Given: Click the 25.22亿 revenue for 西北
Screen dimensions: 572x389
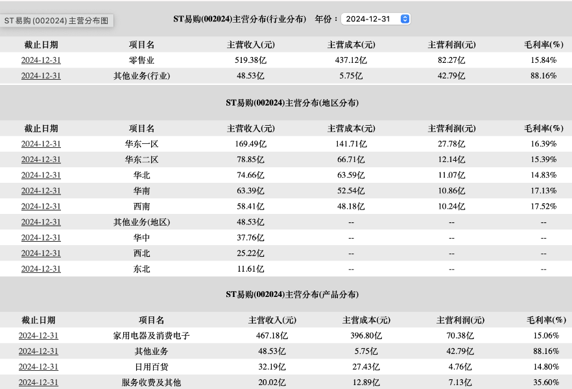Looking at the screenshot, I should pos(250,253).
